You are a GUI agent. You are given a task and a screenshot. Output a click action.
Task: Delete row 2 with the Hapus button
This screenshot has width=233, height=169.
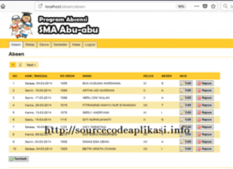point(205,90)
